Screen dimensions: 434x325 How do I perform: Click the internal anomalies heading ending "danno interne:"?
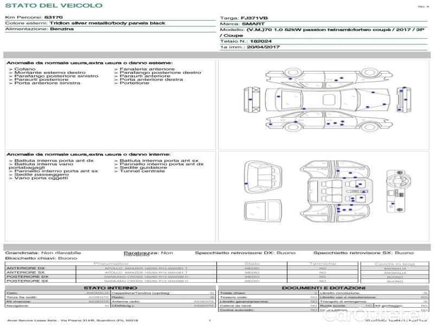88,154
